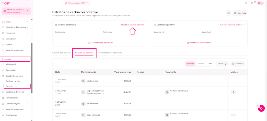Click the flash logo

[x=6, y=3]
